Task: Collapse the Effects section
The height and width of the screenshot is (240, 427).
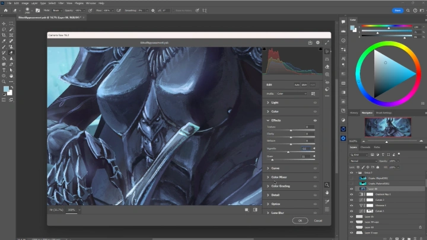Action: (268, 120)
